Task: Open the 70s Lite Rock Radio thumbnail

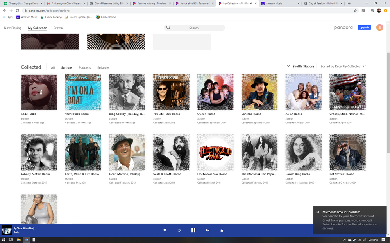Action: (x=171, y=92)
